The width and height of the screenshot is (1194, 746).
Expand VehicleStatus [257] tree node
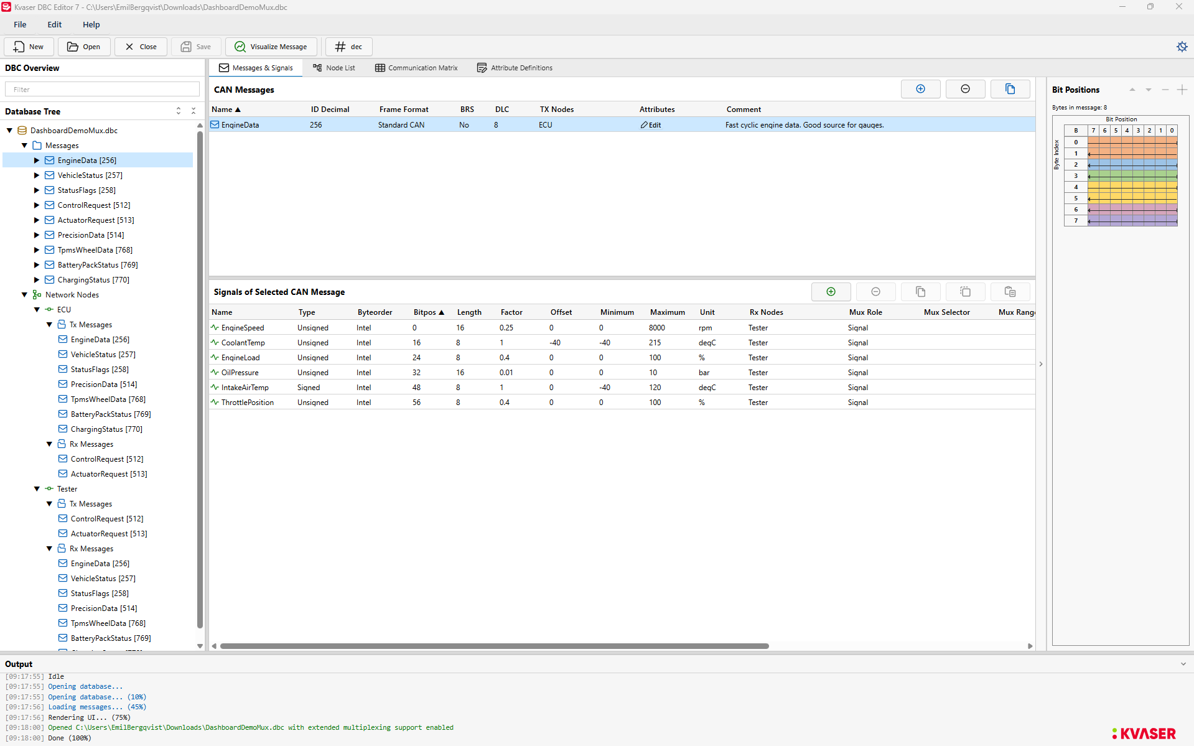pyautogui.click(x=37, y=175)
